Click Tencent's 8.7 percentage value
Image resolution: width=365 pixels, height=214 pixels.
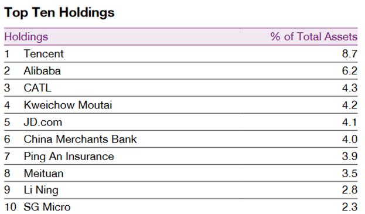click(x=350, y=54)
